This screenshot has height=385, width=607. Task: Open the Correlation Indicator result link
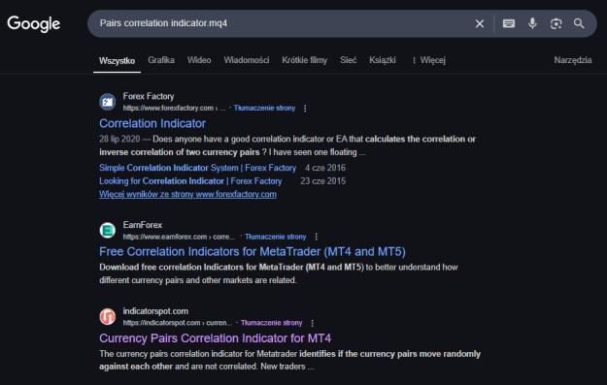152,123
